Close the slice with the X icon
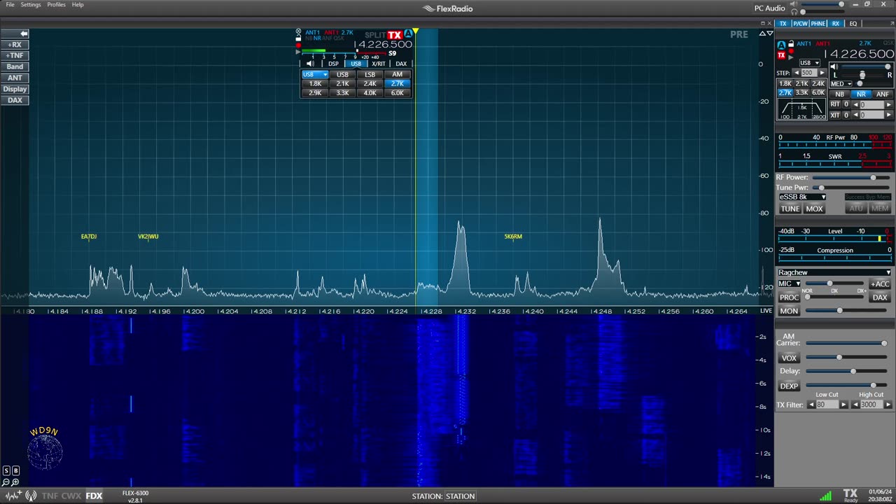 pyautogui.click(x=298, y=32)
